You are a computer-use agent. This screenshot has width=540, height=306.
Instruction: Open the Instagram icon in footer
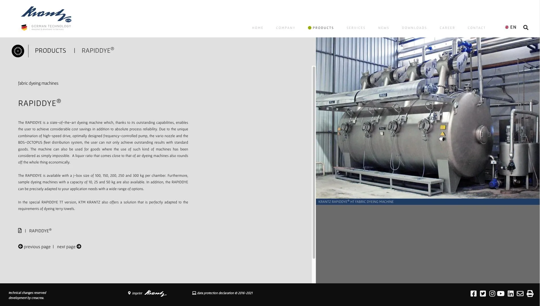point(492,294)
